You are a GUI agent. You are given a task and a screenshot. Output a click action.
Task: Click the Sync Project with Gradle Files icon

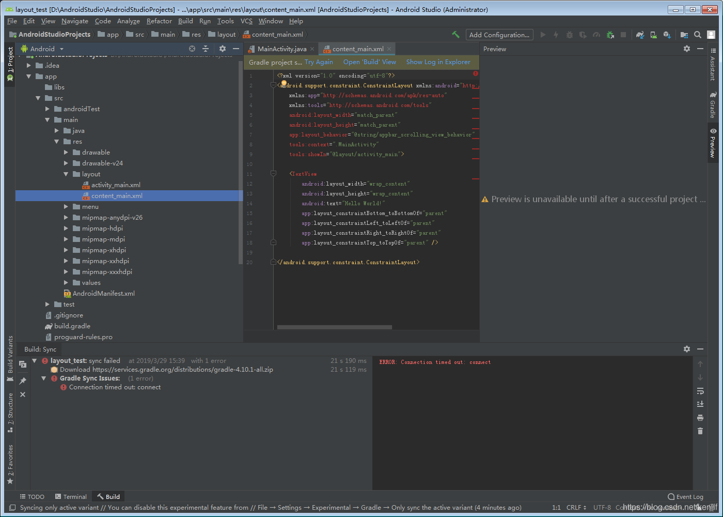[640, 35]
